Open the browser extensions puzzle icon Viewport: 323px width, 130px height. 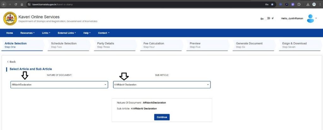click(x=299, y=4)
